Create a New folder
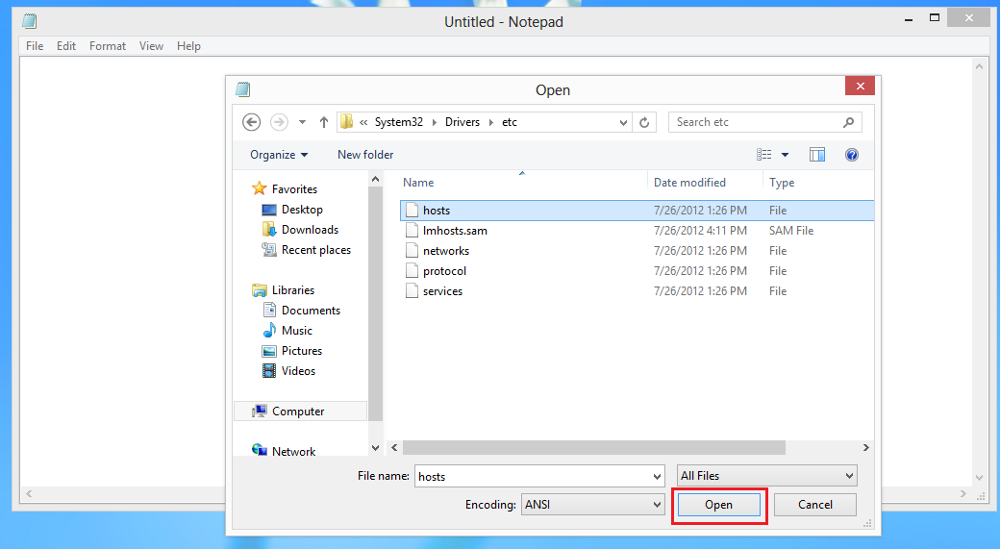Screen dimensions: 1000x549 (x=365, y=155)
